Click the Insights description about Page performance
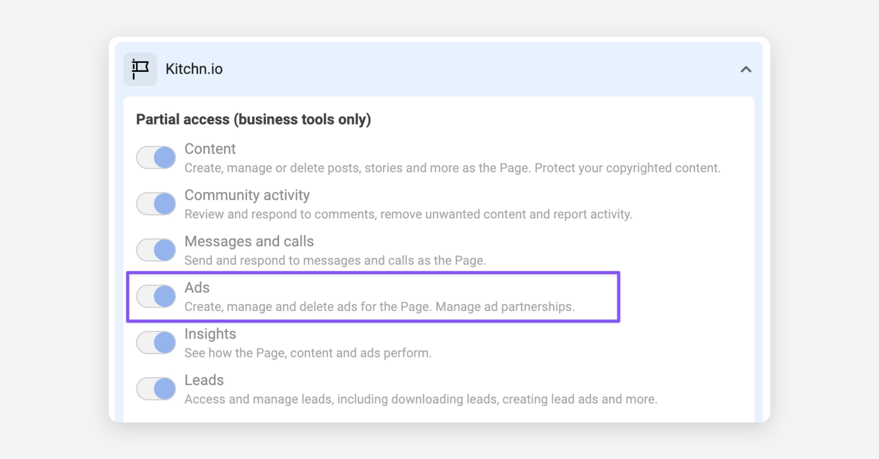 (x=308, y=353)
